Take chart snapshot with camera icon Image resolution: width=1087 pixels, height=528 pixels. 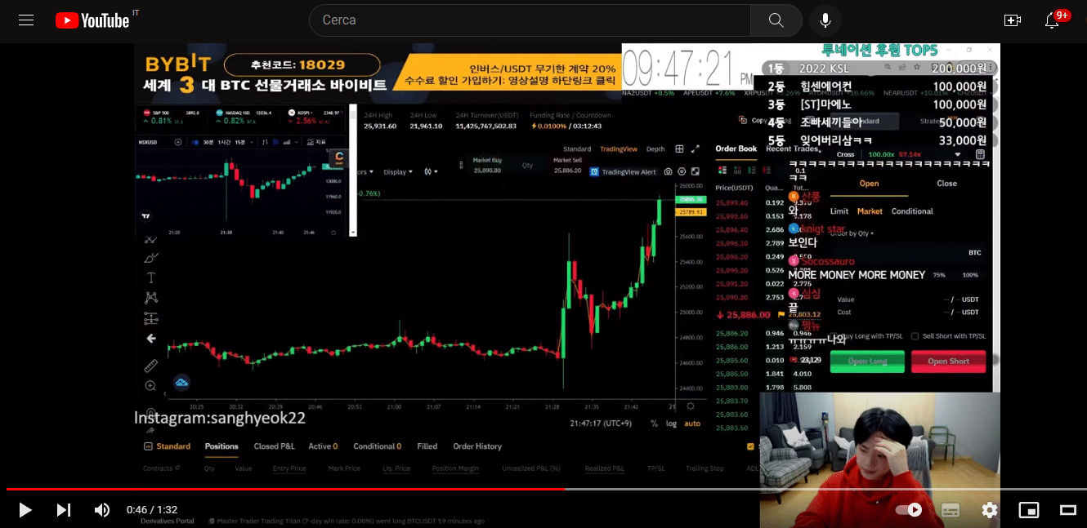tap(669, 172)
